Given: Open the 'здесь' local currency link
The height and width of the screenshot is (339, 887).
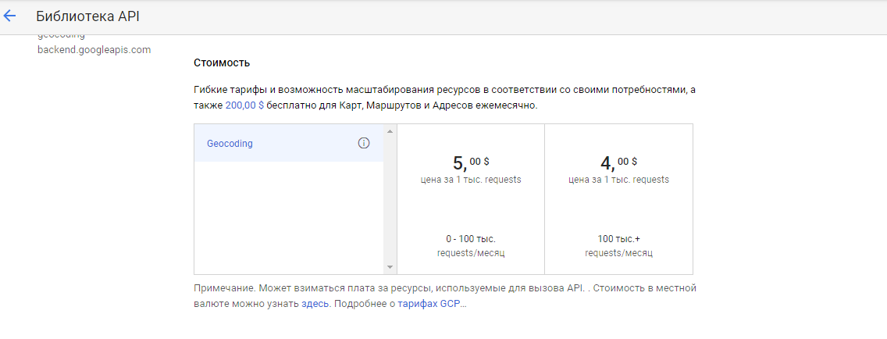Looking at the screenshot, I should point(315,303).
